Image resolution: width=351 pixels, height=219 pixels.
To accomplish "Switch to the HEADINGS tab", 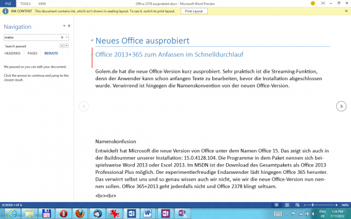I will [x=12, y=54].
